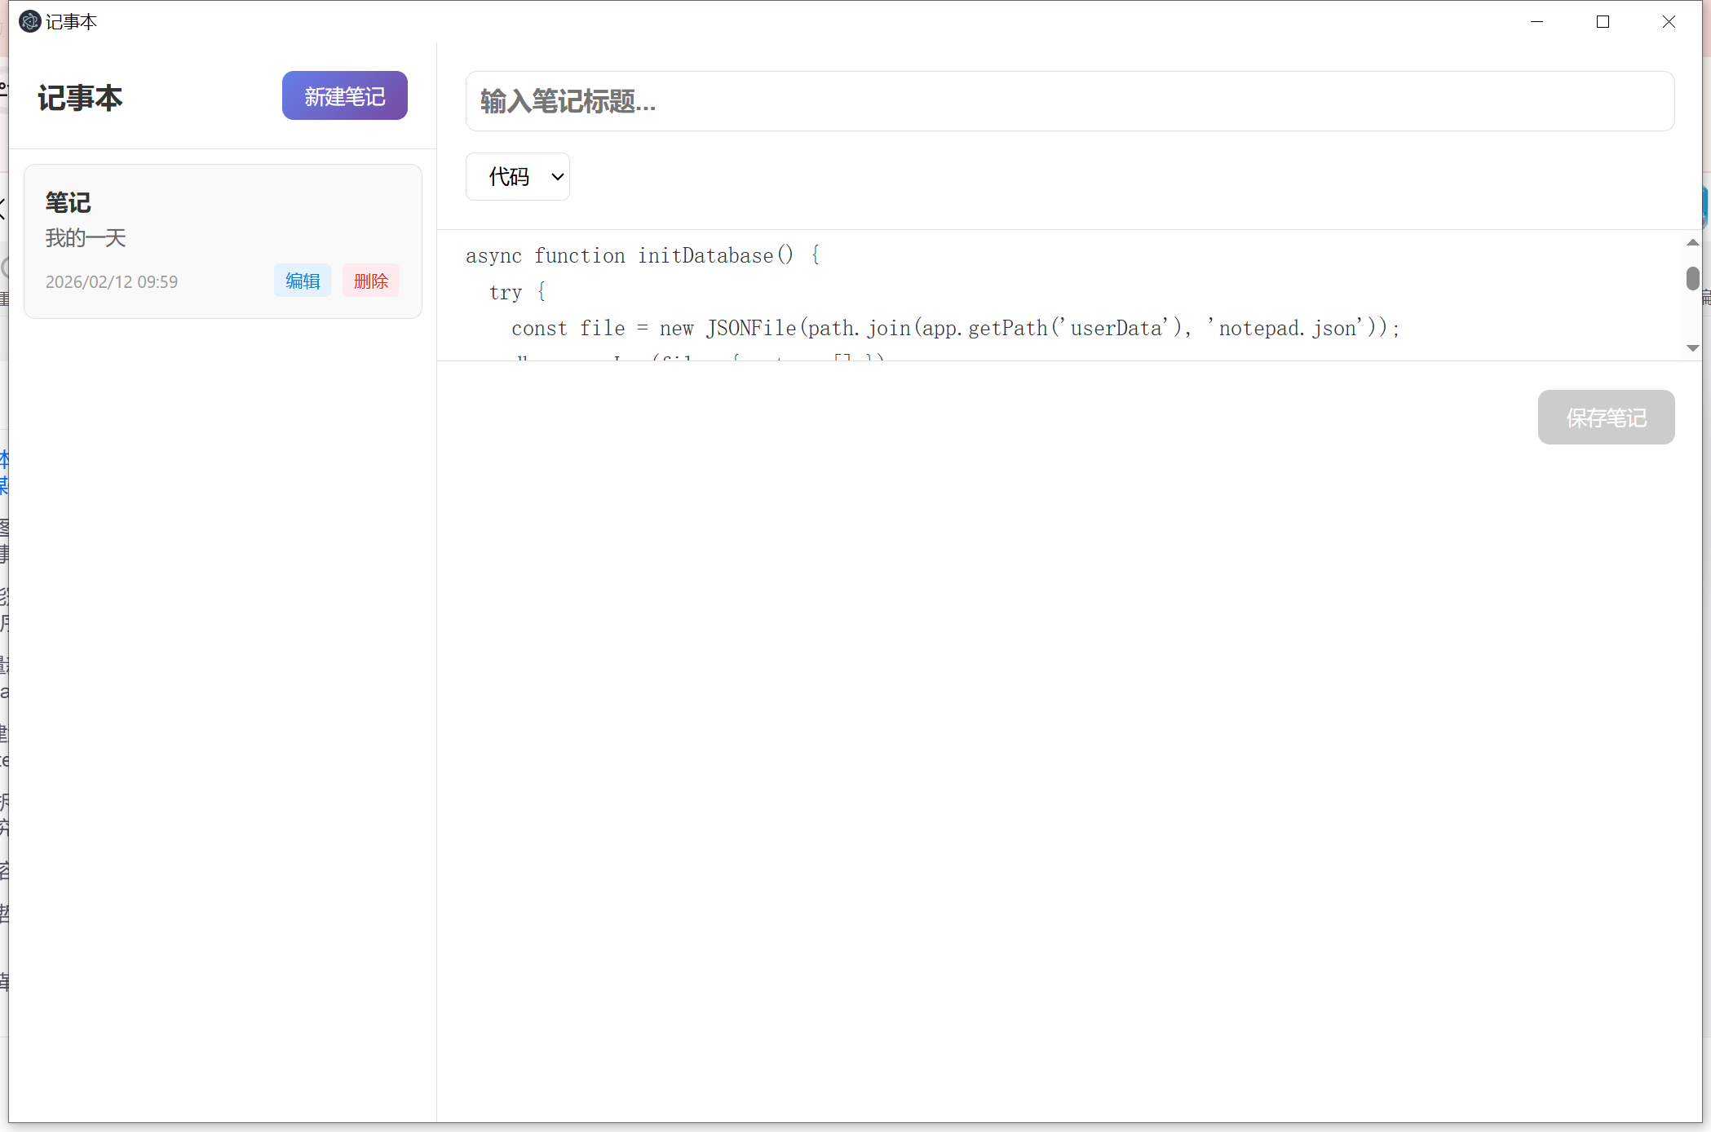Click the note title input field
The height and width of the screenshot is (1132, 1711).
click(1069, 101)
